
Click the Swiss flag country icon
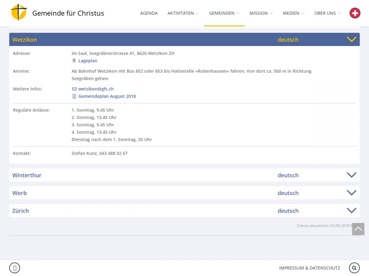click(355, 13)
